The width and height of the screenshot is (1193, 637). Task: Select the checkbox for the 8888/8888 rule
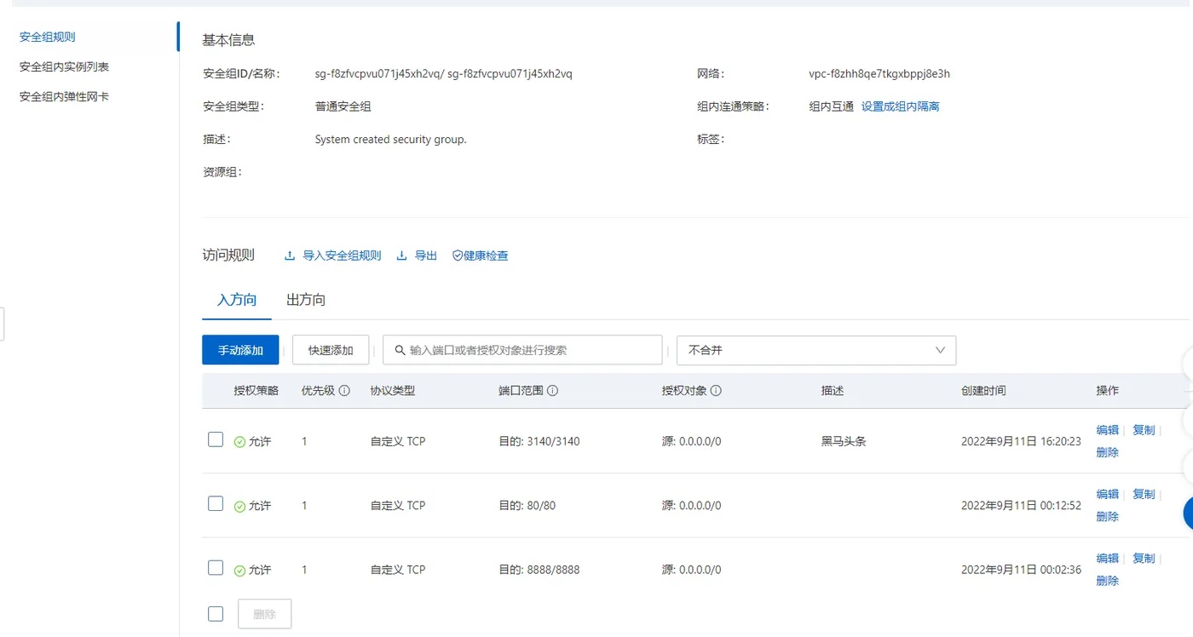[216, 567]
